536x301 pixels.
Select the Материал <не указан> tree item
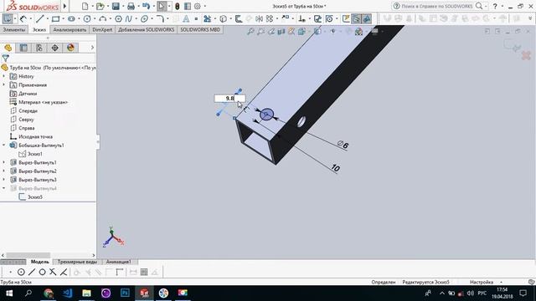point(43,102)
